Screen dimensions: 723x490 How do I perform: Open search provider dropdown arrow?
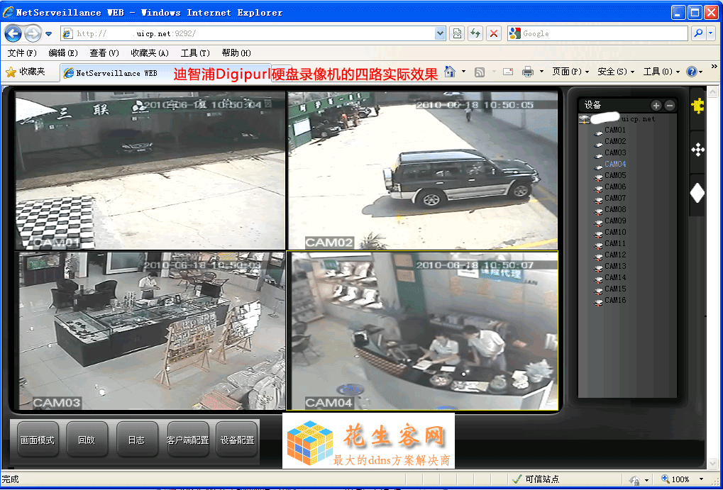pyautogui.click(x=712, y=33)
